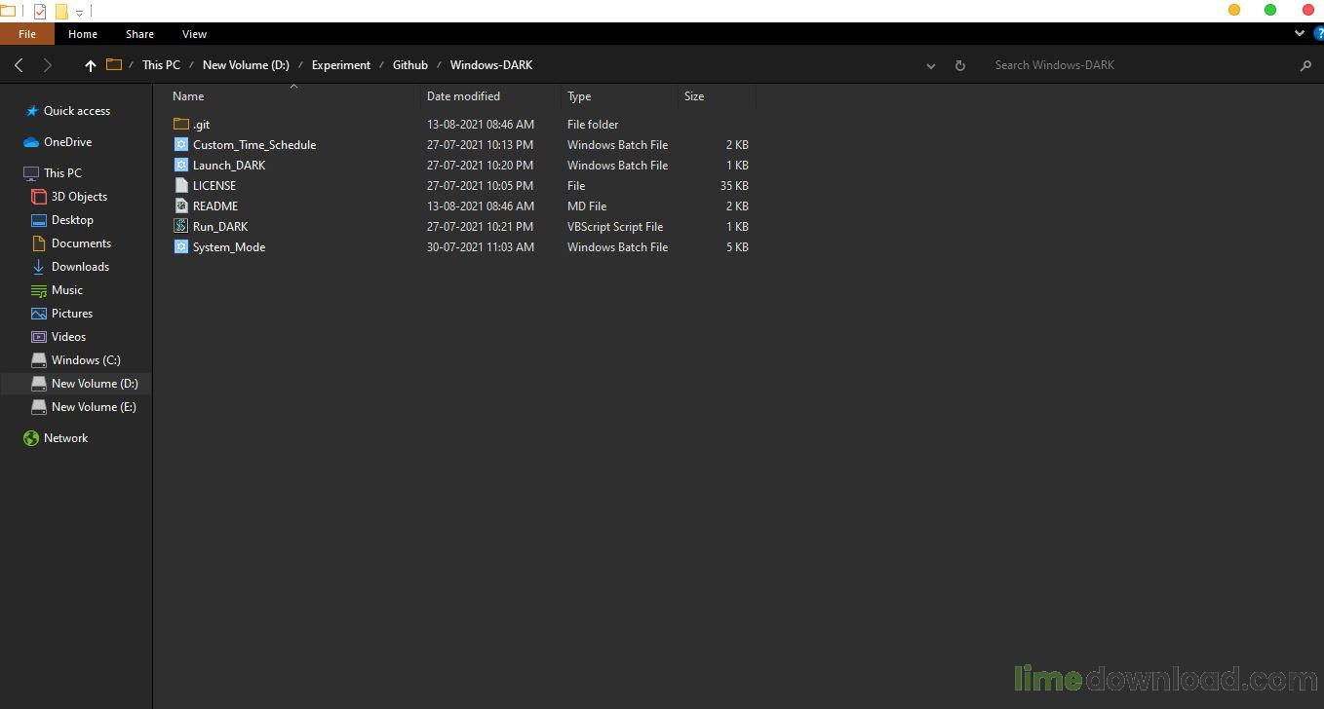Refresh the Windows-DARK folder view

click(959, 65)
